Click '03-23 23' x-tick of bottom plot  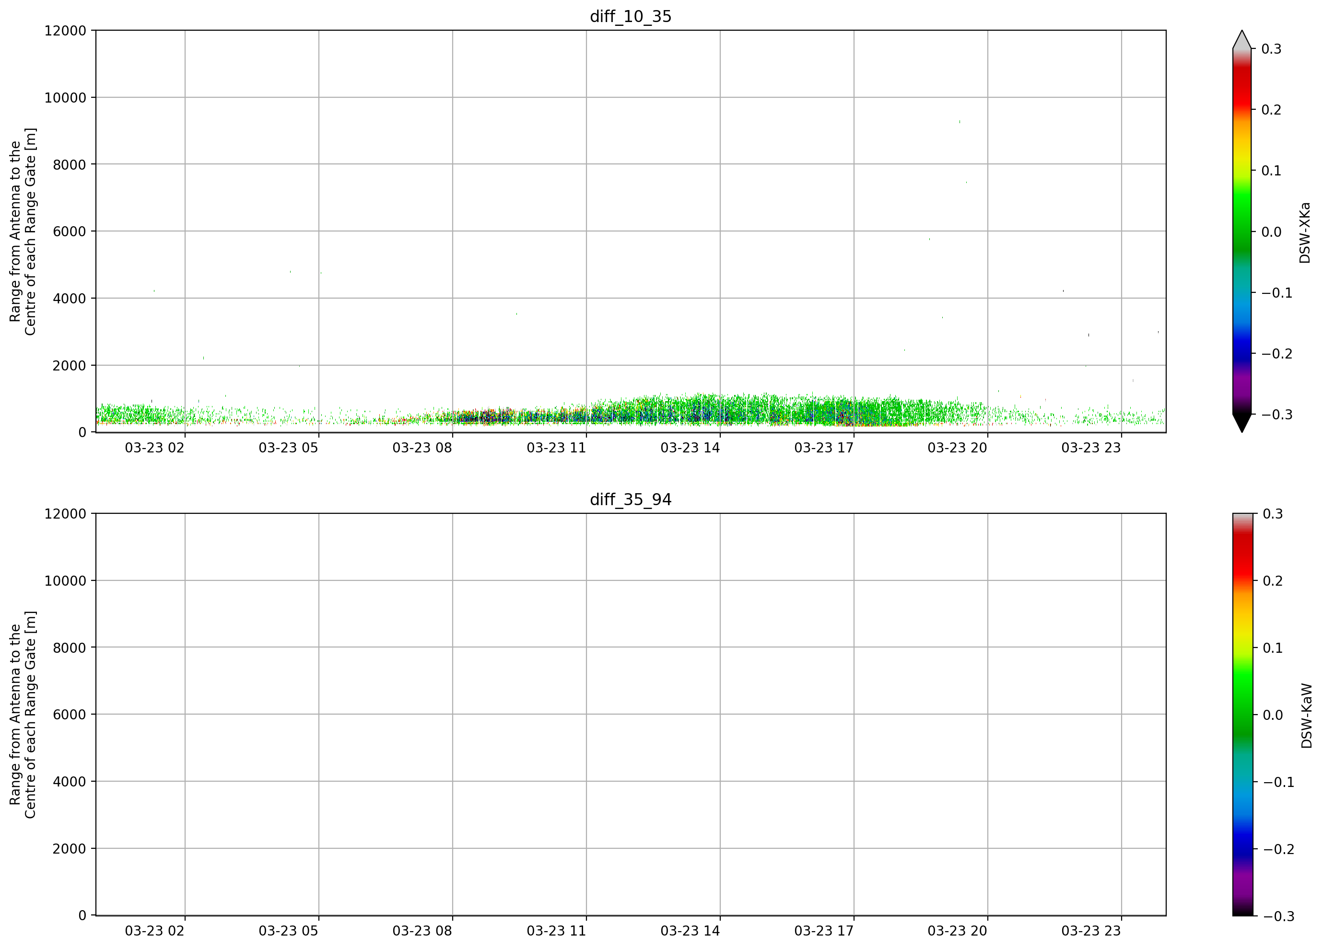click(1091, 931)
